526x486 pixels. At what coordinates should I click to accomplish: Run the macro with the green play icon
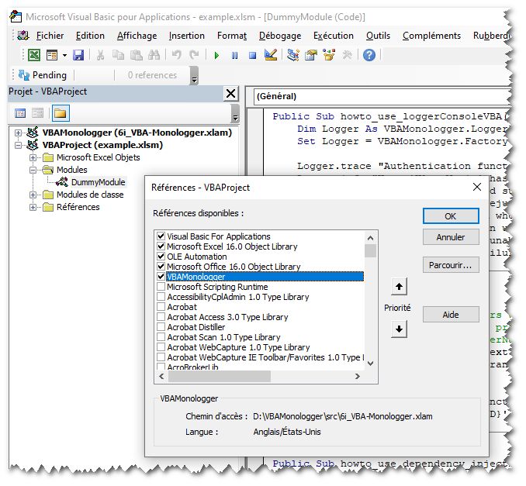216,55
